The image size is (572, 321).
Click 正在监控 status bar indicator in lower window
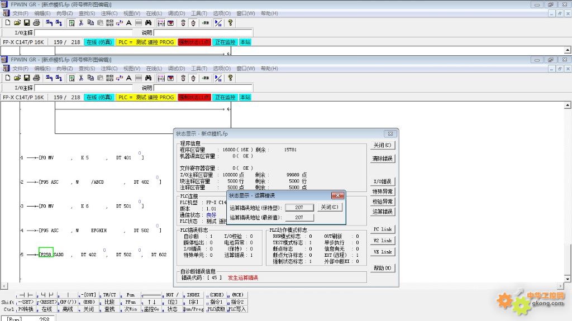225,97
